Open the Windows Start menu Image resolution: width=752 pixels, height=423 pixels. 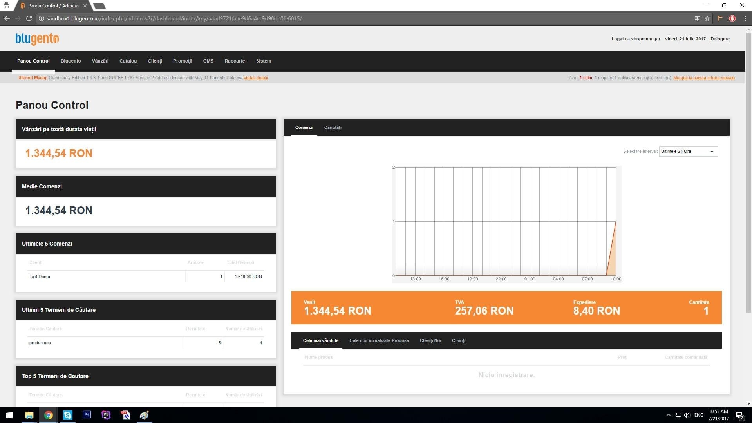pyautogui.click(x=9, y=415)
